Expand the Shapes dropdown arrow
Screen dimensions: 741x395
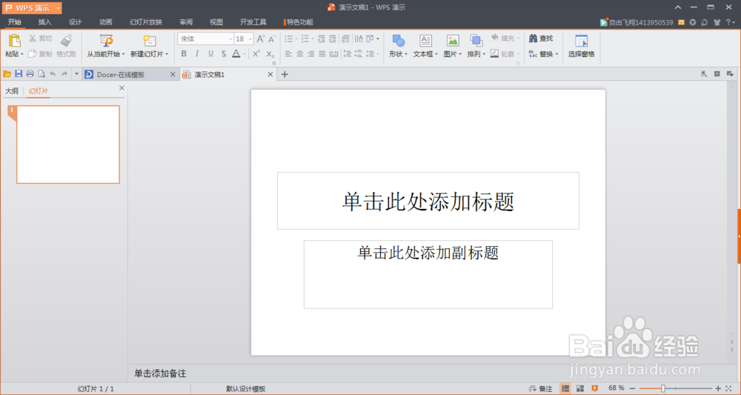click(x=406, y=54)
